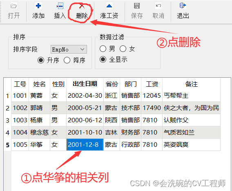
Task: Click the 工资 column header
Action: coord(152,84)
